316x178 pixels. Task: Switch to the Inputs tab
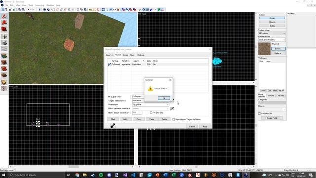126,55
